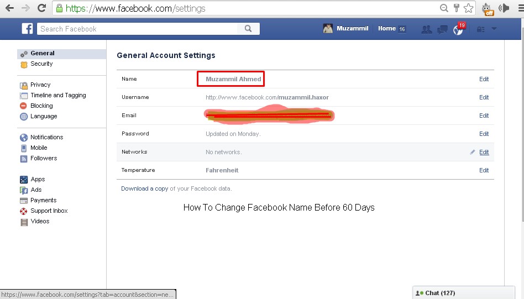Expand the account menu dropdown arrow
This screenshot has width=524, height=299.
[x=494, y=29]
